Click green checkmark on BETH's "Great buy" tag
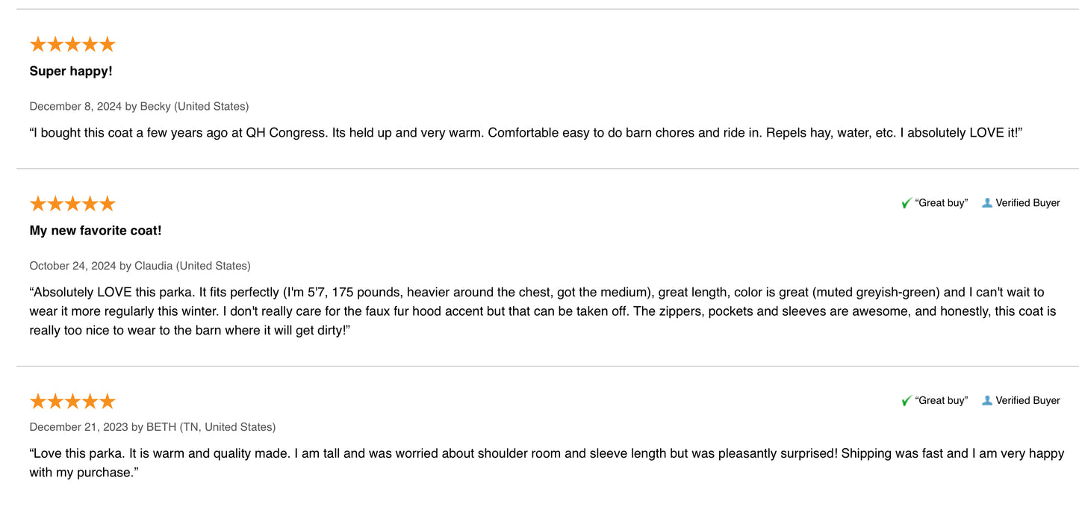The width and height of the screenshot is (1079, 507). click(907, 401)
